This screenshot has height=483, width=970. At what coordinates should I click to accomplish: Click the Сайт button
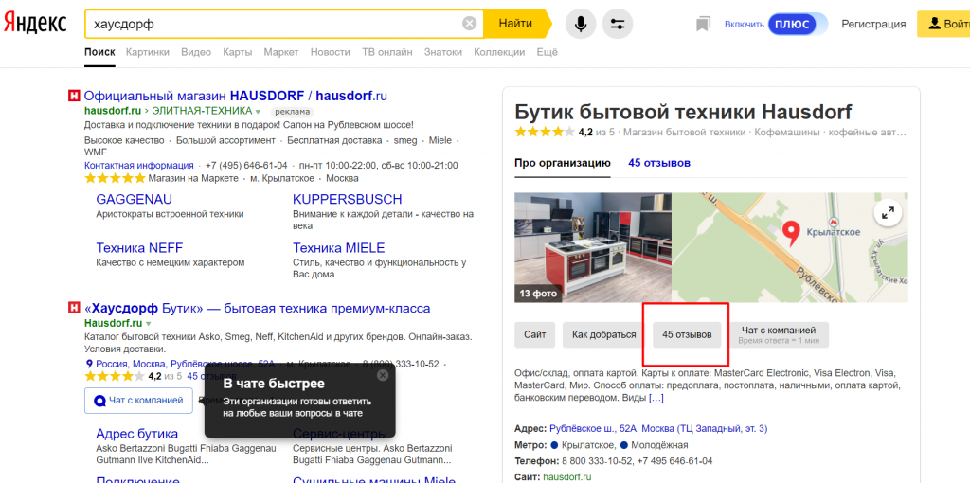(x=535, y=334)
